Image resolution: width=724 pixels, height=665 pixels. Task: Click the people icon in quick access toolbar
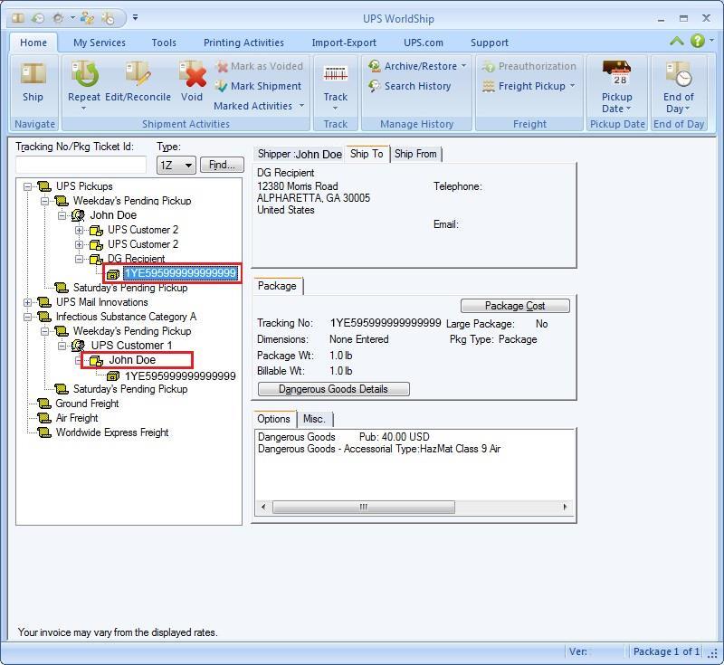point(87,18)
